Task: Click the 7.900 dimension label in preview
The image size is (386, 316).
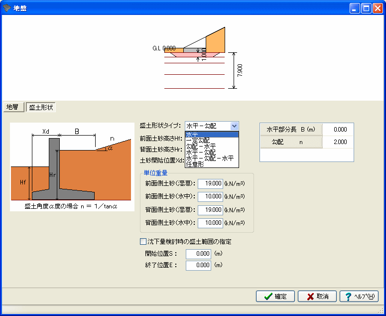Action: pos(240,70)
